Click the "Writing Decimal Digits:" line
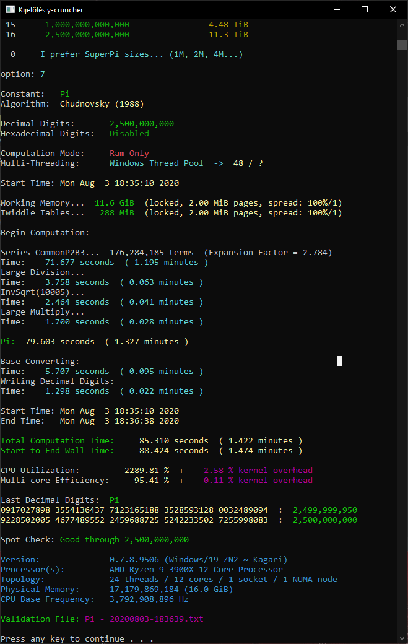This screenshot has height=644, width=408. tap(58, 381)
